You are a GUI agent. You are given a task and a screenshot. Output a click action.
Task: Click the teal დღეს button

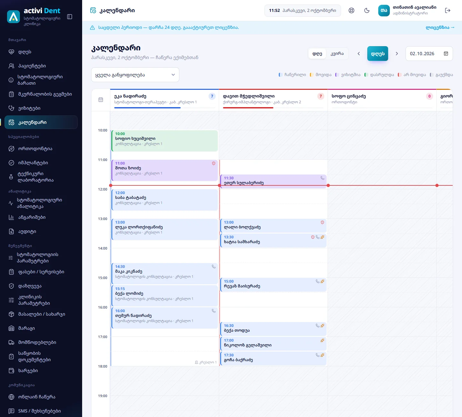[x=378, y=54]
